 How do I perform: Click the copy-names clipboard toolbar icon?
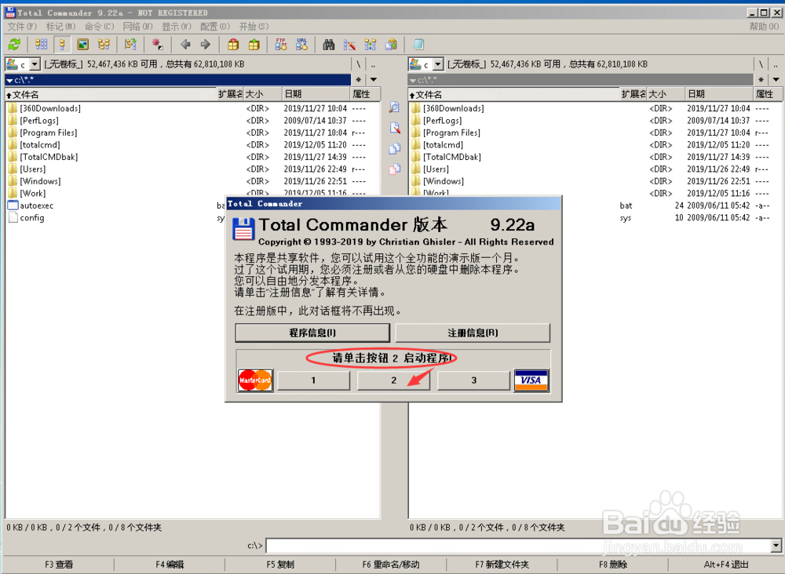(391, 45)
